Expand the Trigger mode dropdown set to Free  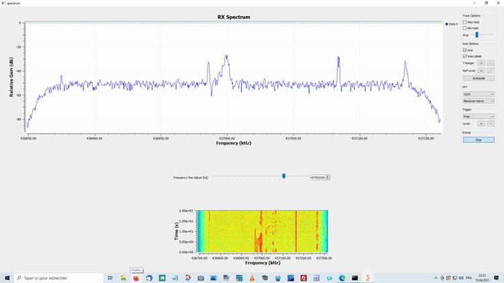tap(478, 117)
